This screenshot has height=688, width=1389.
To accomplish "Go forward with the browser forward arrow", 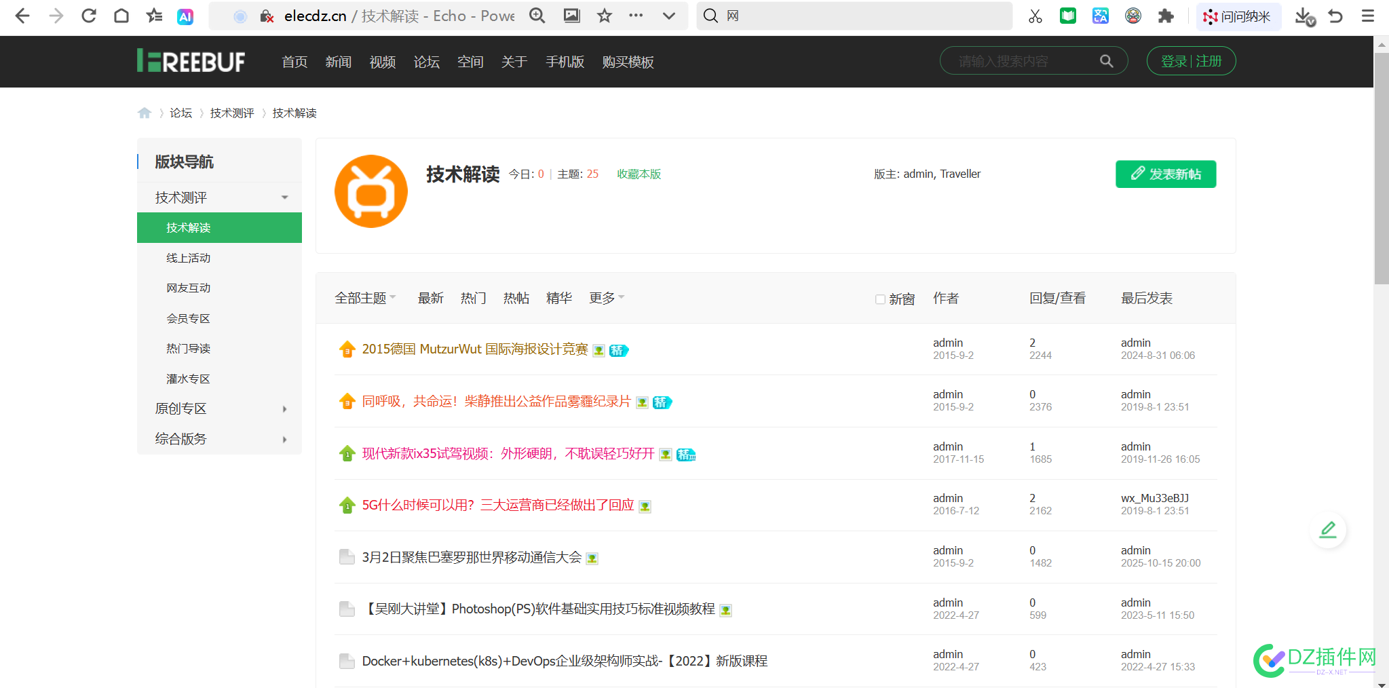I will coord(56,16).
